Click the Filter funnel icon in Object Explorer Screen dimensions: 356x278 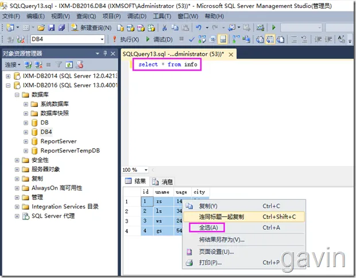coord(59,65)
